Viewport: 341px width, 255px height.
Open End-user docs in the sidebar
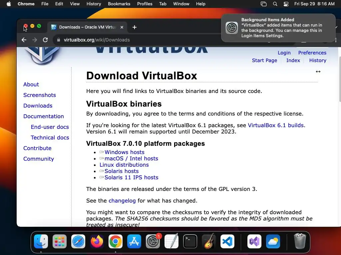pyautogui.click(x=50, y=127)
